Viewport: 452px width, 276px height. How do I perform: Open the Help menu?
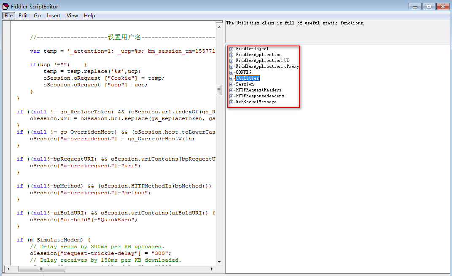[x=89, y=16]
